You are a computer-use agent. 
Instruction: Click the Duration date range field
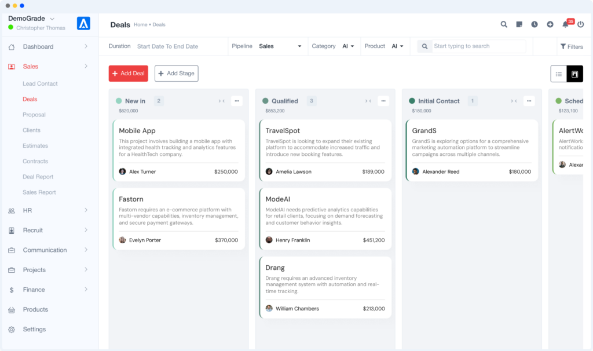pos(167,46)
